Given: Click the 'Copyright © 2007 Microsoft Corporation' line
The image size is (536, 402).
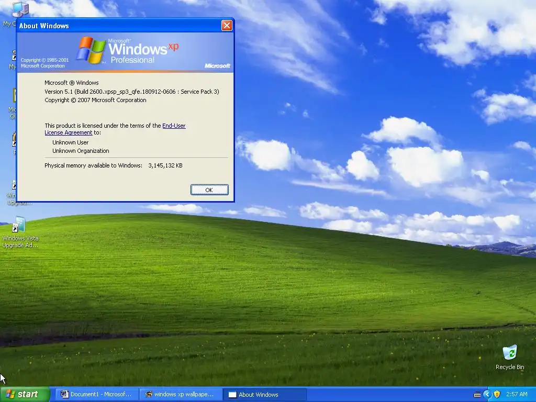Looking at the screenshot, I should pos(95,100).
